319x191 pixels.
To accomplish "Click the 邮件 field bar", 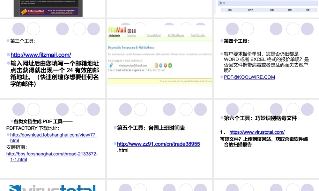I will coord(268,3).
